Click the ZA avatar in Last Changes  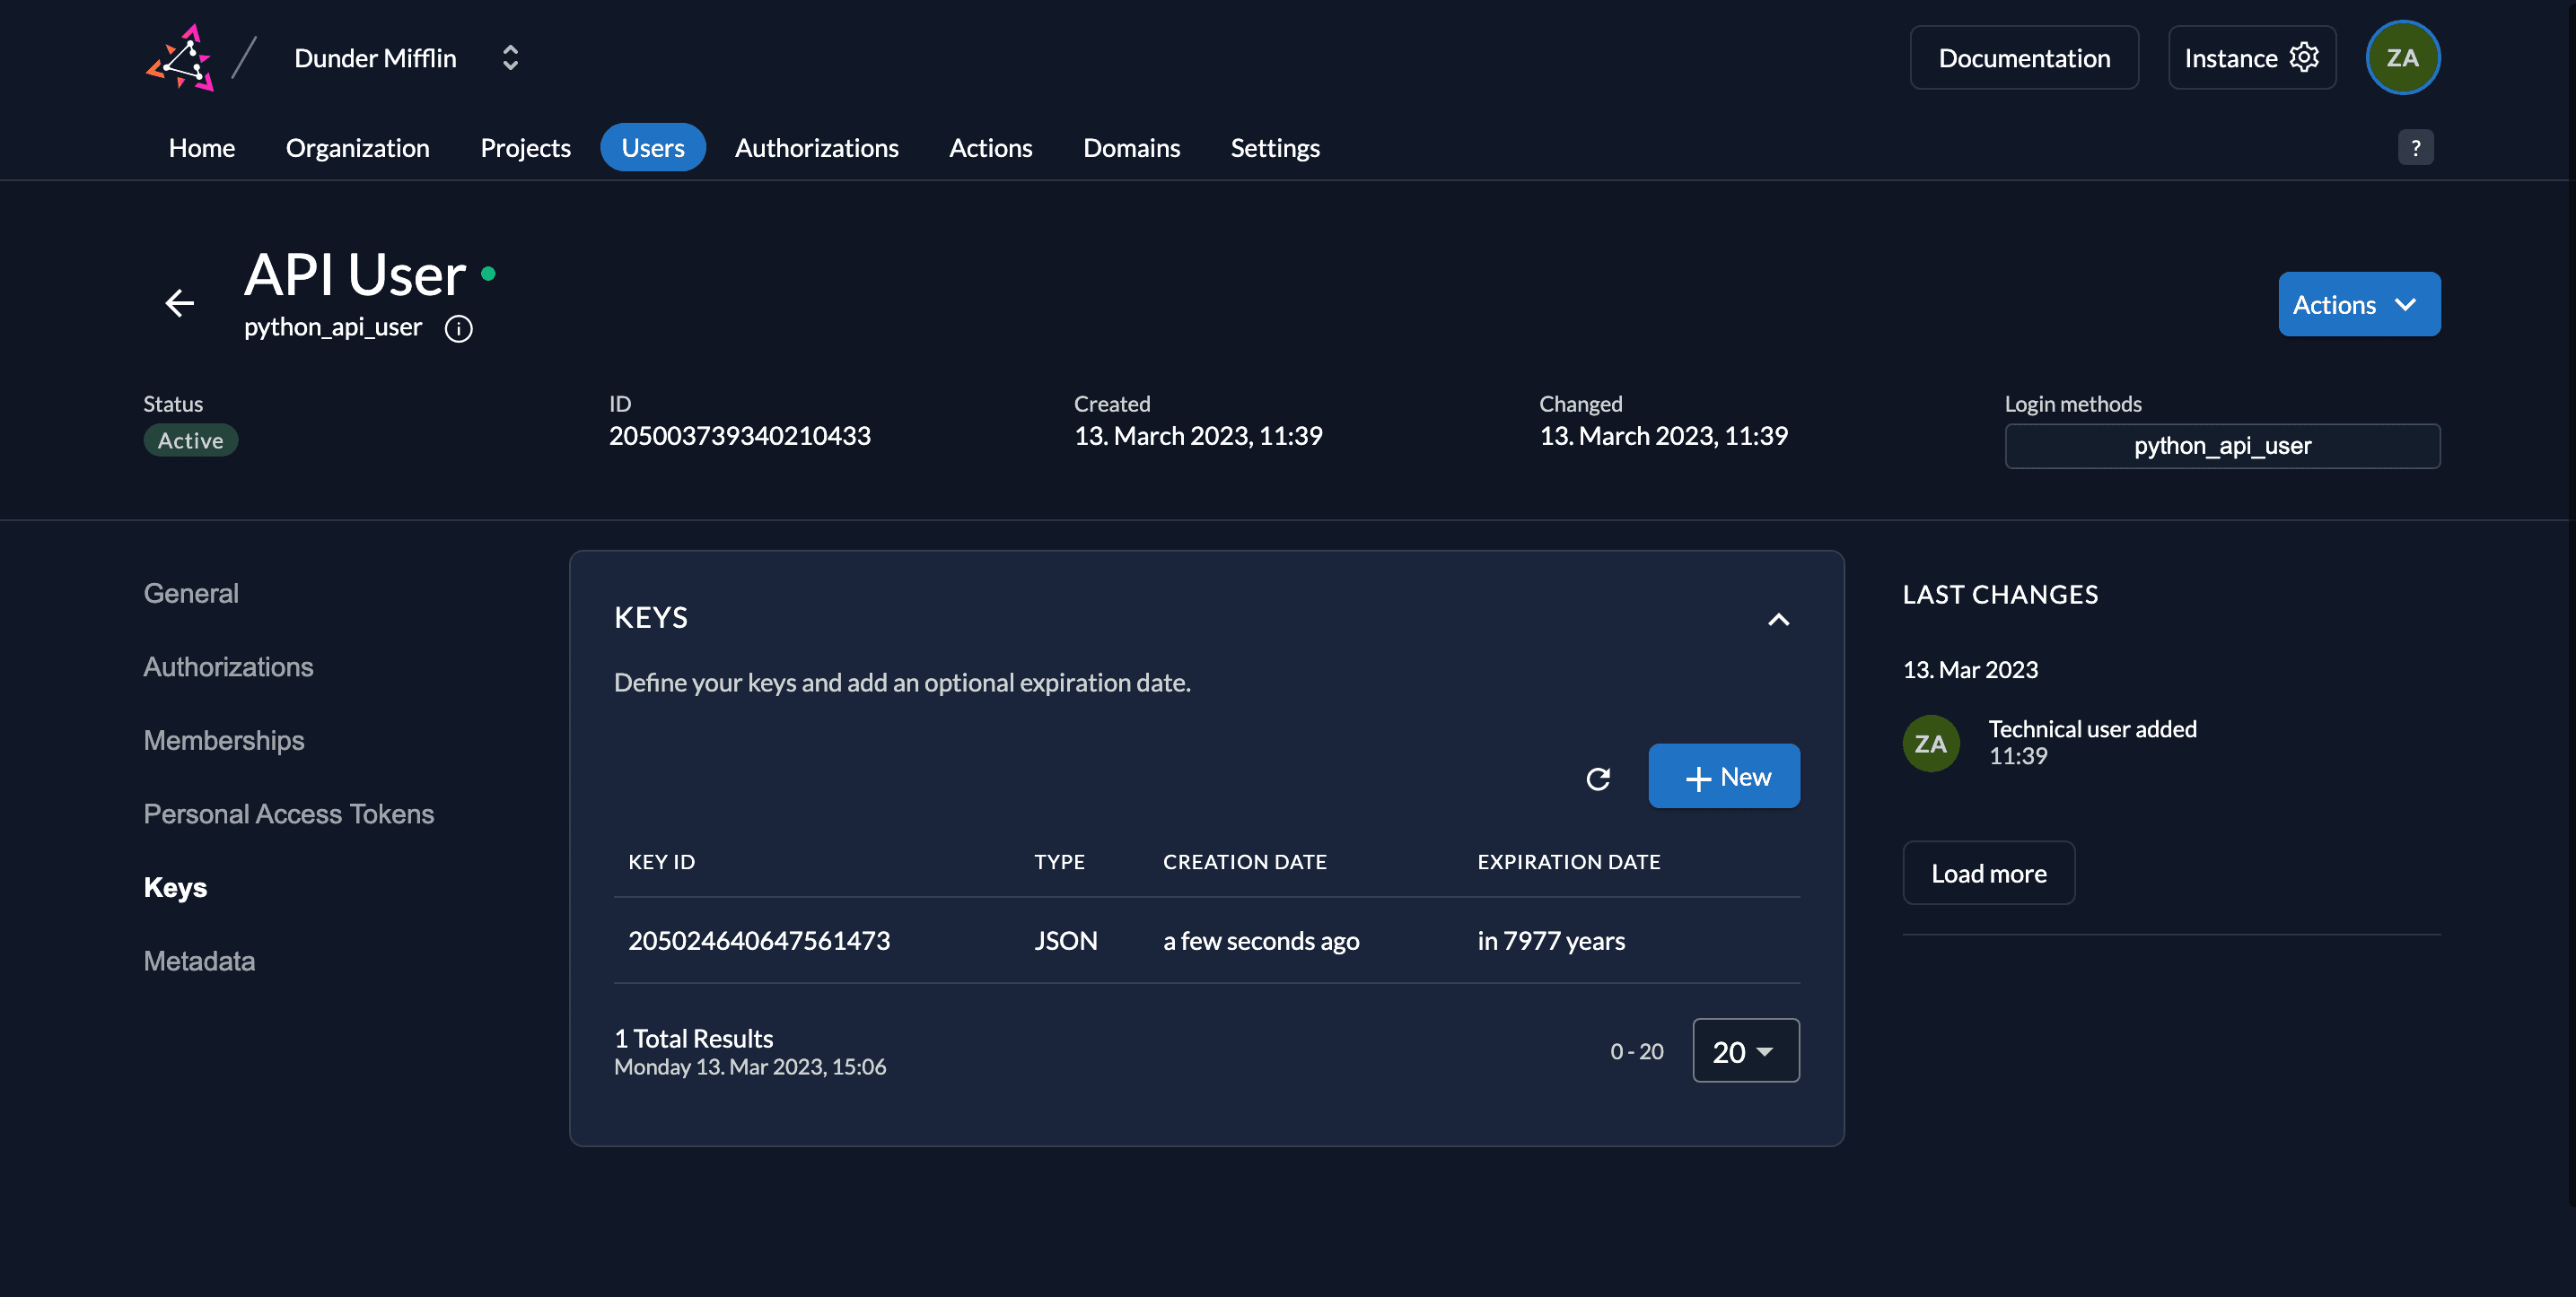[x=1930, y=744]
